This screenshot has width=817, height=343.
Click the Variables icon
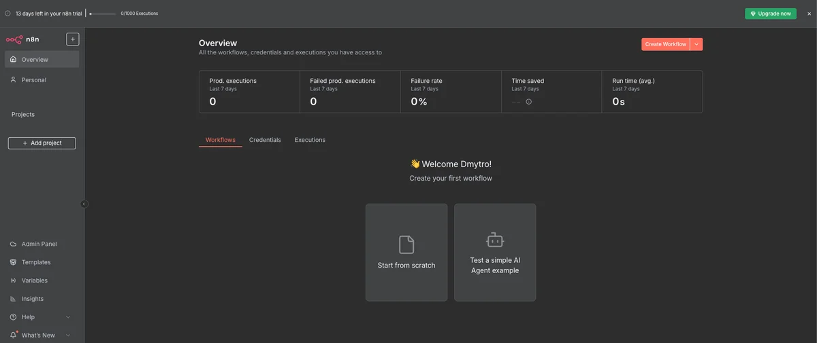pyautogui.click(x=14, y=281)
